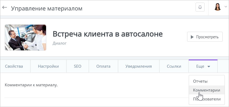Select the Оплата tab
The width and height of the screenshot is (229, 107).
pyautogui.click(x=103, y=66)
